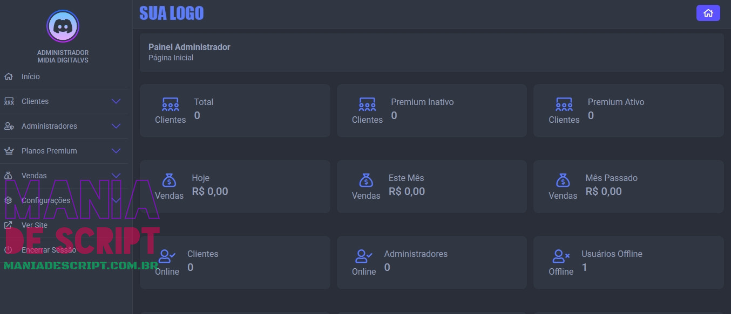Click the Discord avatar profile picture

click(x=63, y=26)
